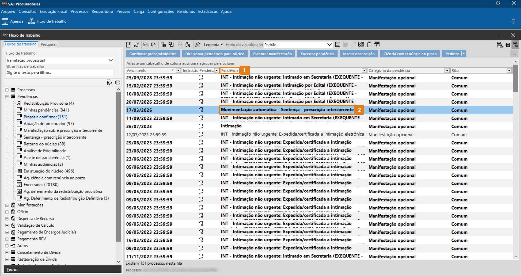Click the Agenda calendar icon
Viewport: 521px width, 276px height.
(5, 21)
